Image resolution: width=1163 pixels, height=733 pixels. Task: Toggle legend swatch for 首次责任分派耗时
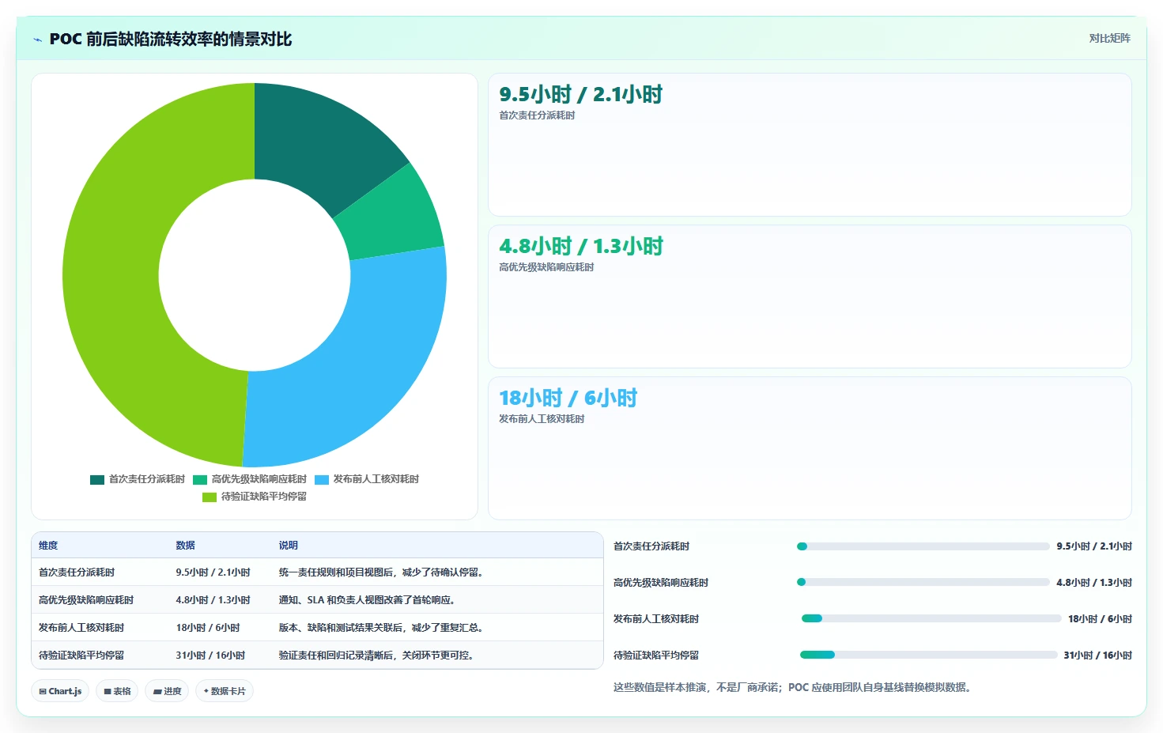(97, 479)
